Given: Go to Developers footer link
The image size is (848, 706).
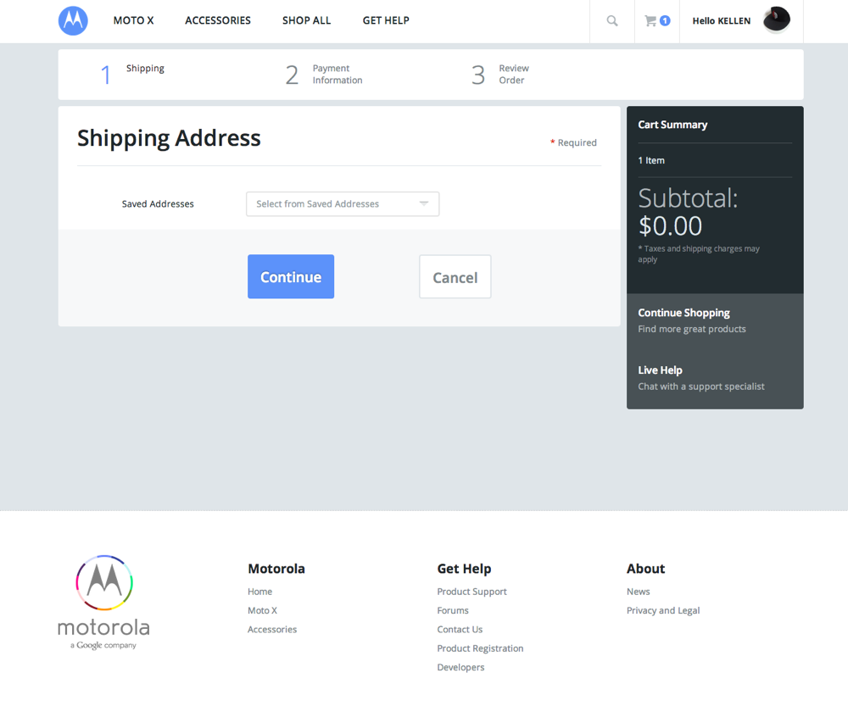Looking at the screenshot, I should (460, 667).
